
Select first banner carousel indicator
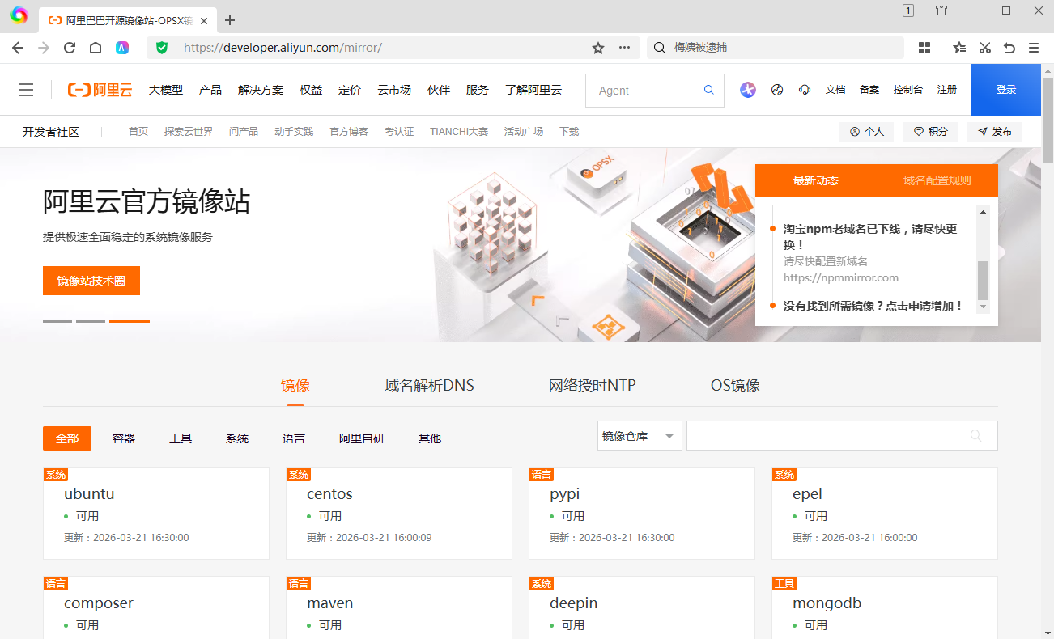[x=57, y=321]
